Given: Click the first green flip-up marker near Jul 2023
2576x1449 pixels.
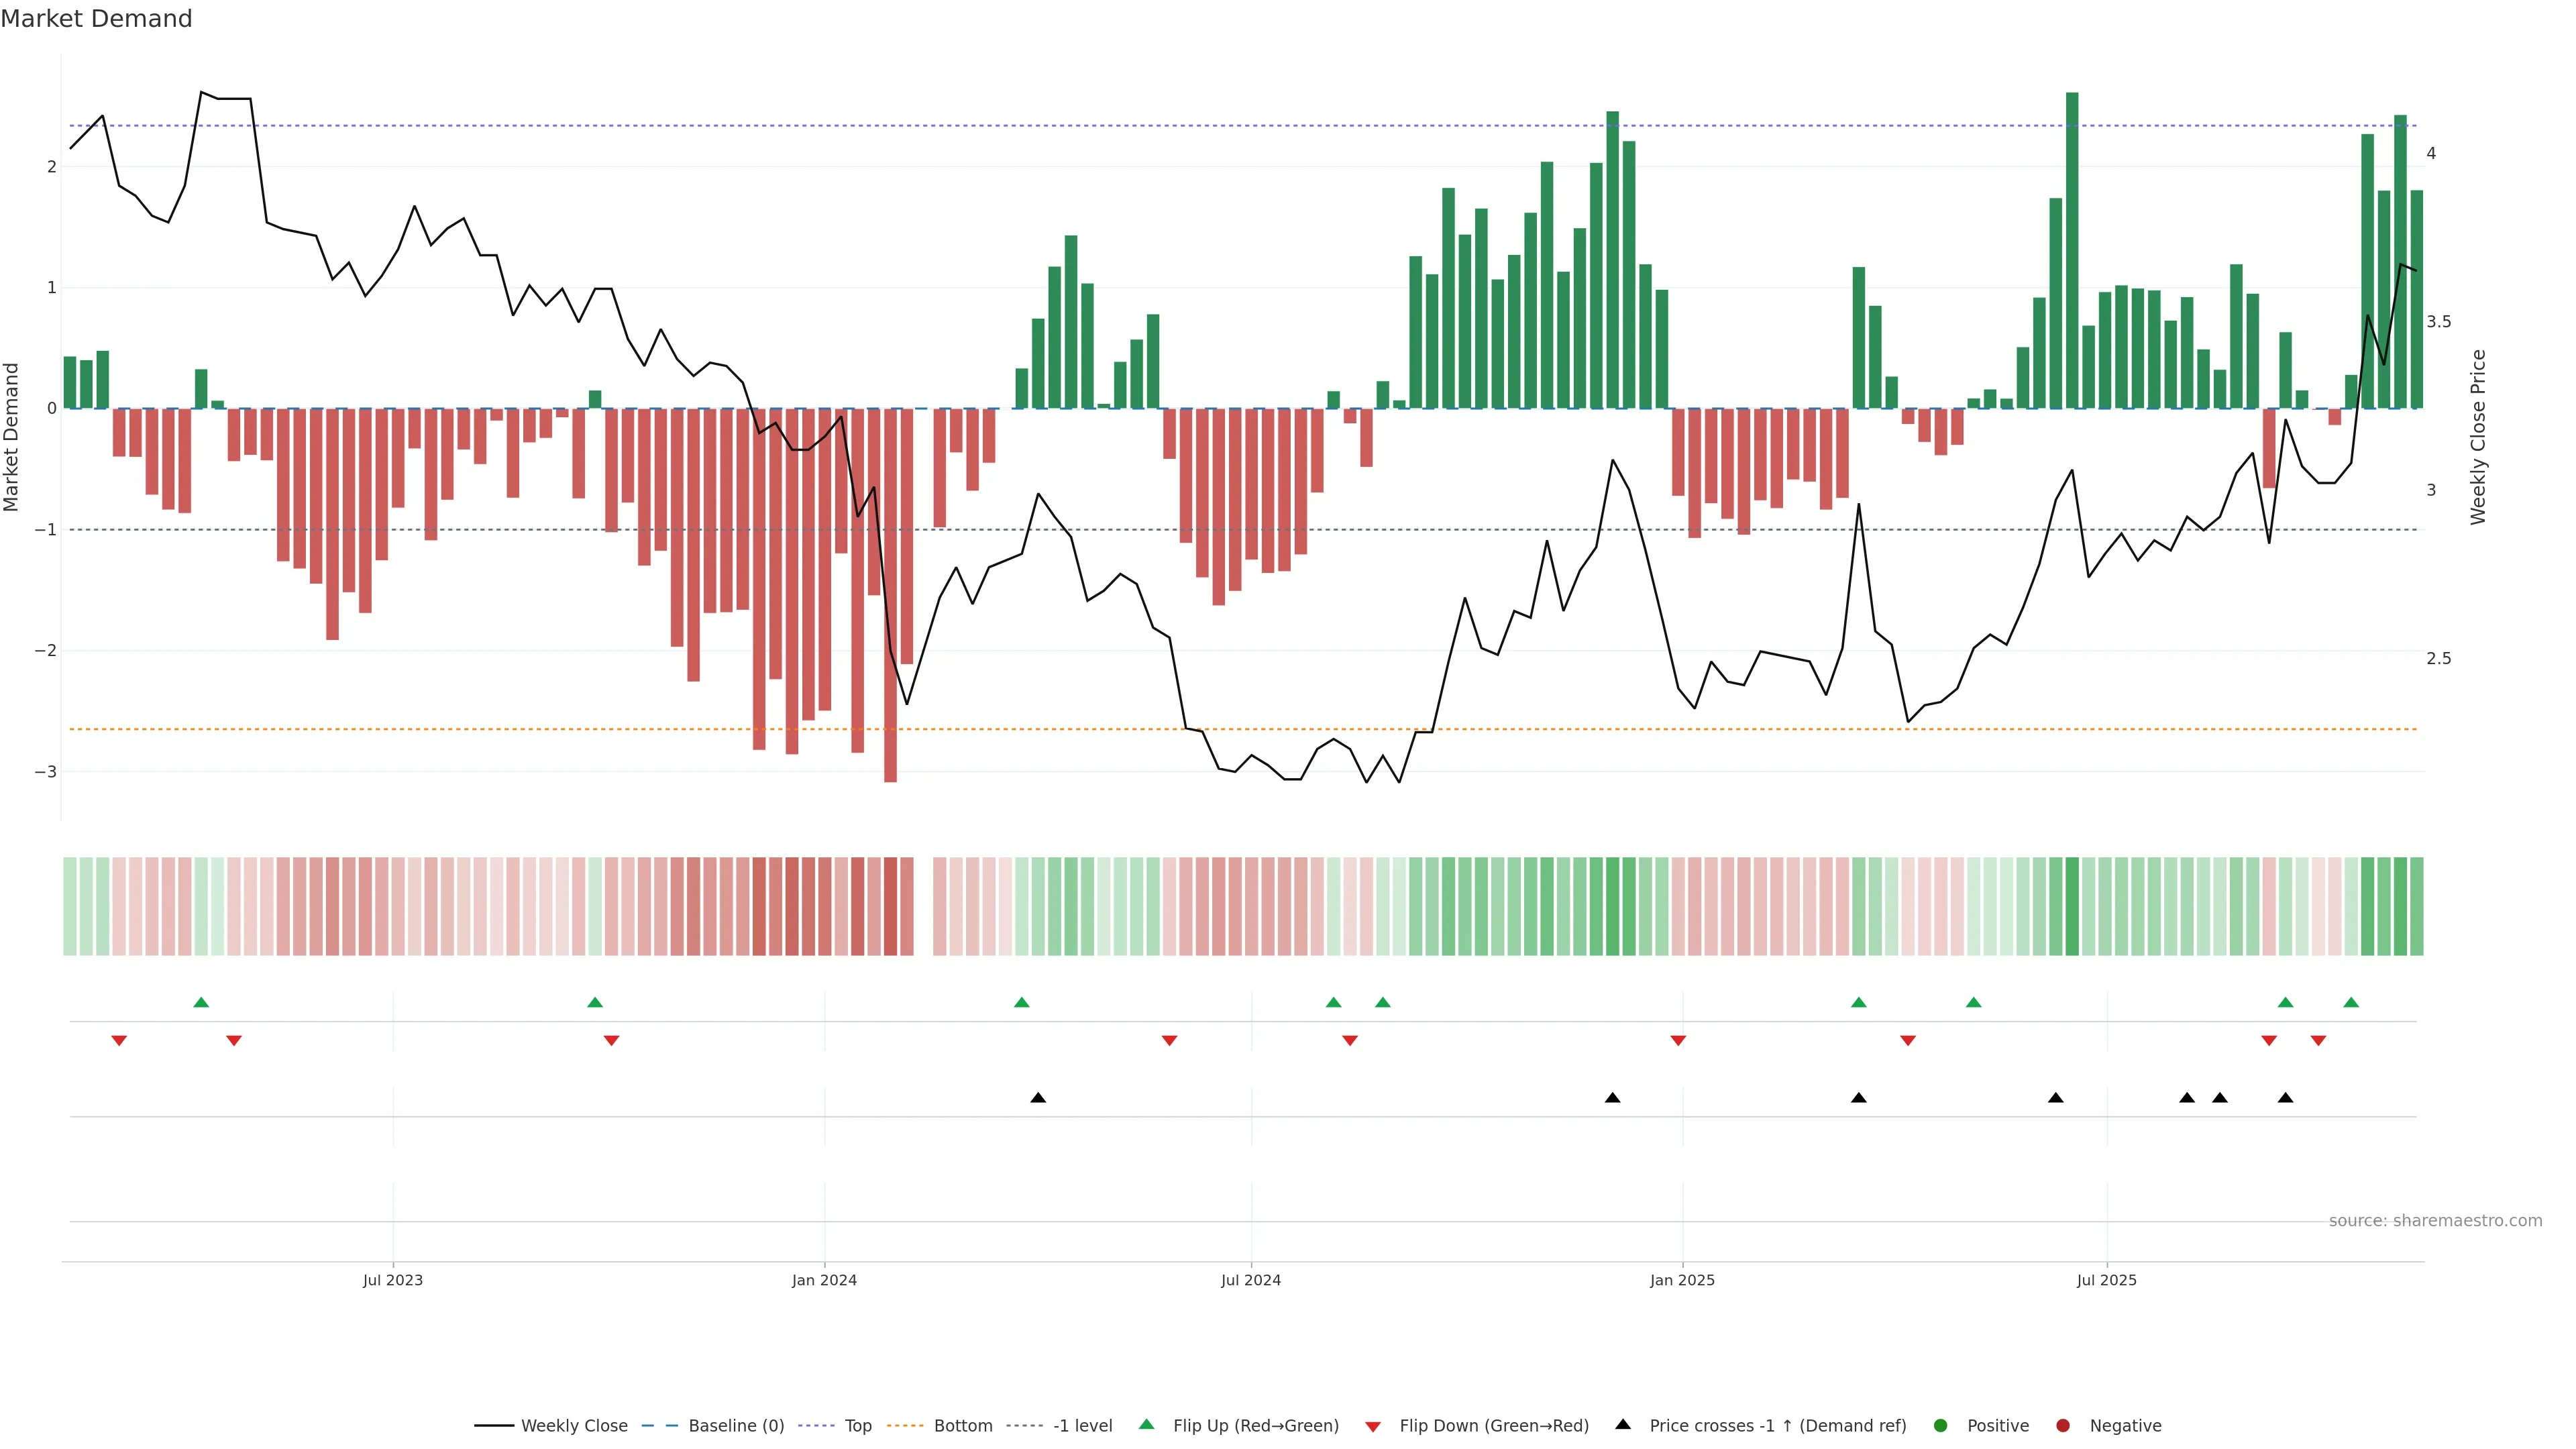Looking at the screenshot, I should coord(201,1003).
